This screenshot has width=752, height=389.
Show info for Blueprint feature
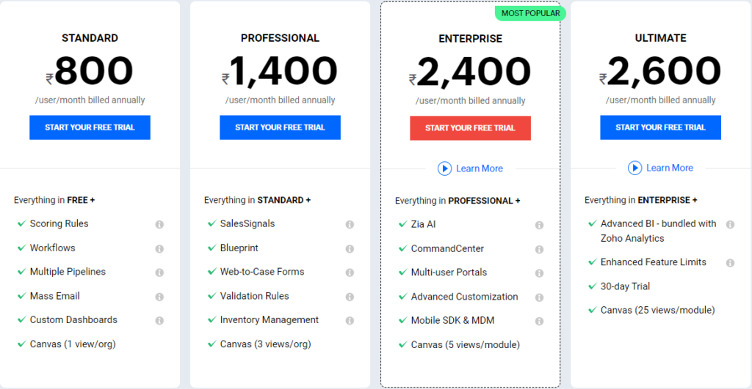(350, 249)
